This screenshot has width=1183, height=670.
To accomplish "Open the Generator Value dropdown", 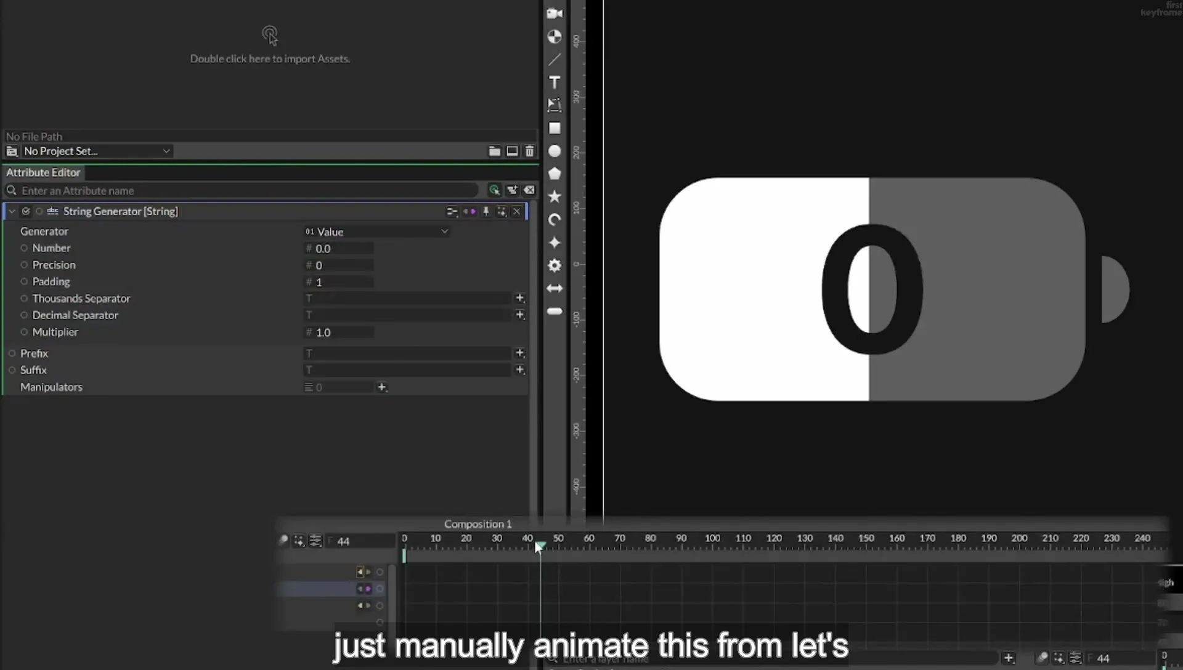I will [x=376, y=232].
